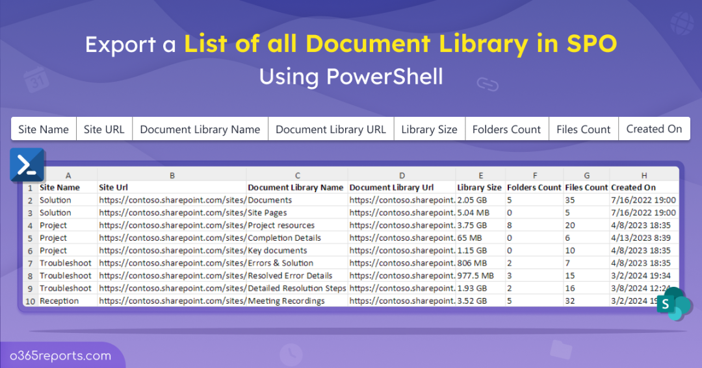Click the faint folder icon at bottom

pyautogui.click(x=560, y=349)
